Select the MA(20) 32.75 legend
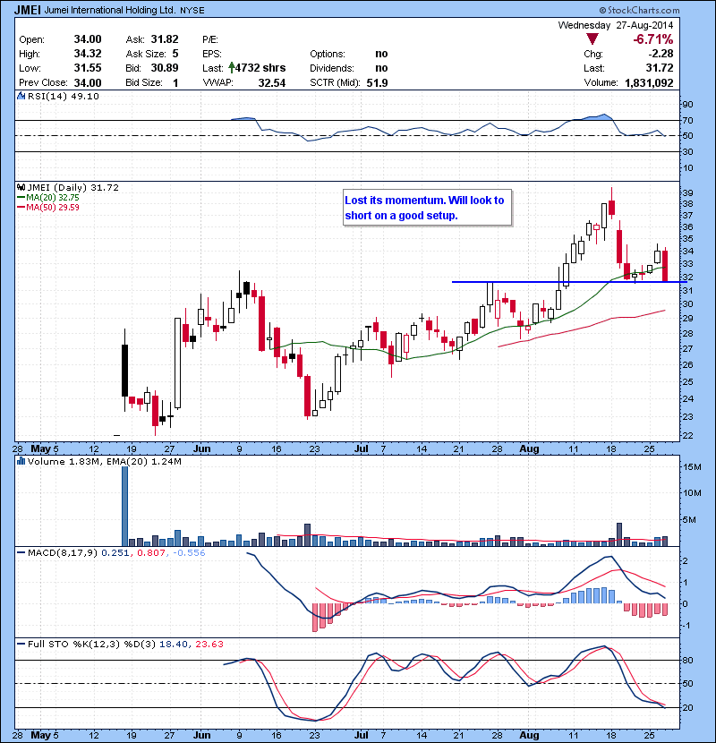The image size is (716, 743). click(48, 198)
